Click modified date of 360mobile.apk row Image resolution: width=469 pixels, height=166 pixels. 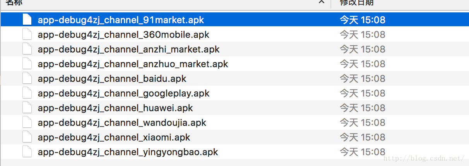[363, 35]
